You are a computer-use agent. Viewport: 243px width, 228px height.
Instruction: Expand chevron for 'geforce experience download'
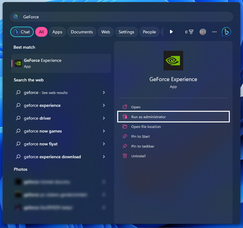[x=104, y=157]
